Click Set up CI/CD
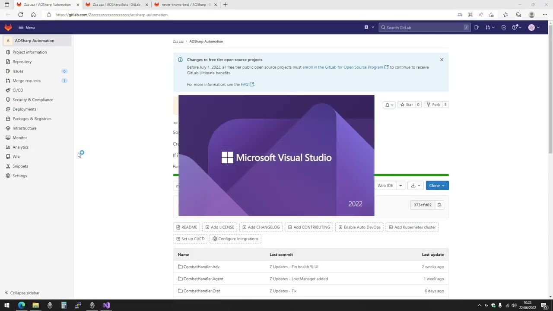This screenshot has width=553, height=311. (190, 239)
